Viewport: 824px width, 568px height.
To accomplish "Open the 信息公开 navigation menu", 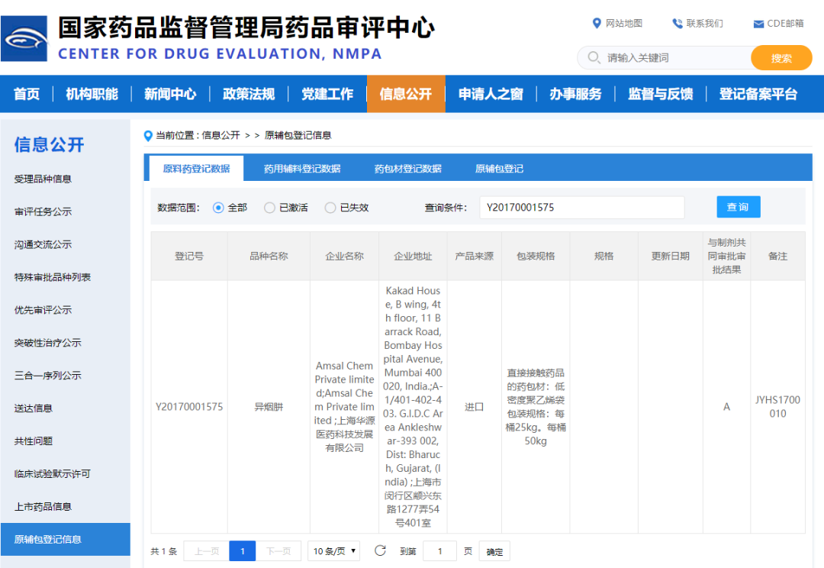I will (x=406, y=94).
